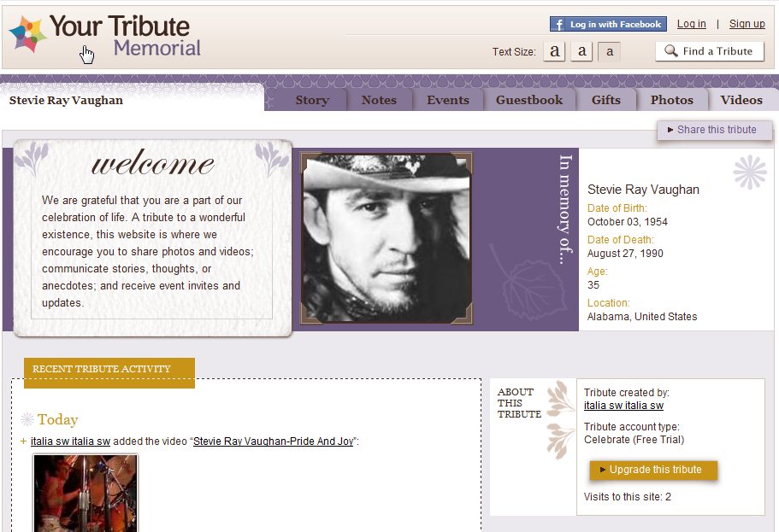Click the date of birth October 03, 1954
This screenshot has width=779, height=532.
pos(627,222)
